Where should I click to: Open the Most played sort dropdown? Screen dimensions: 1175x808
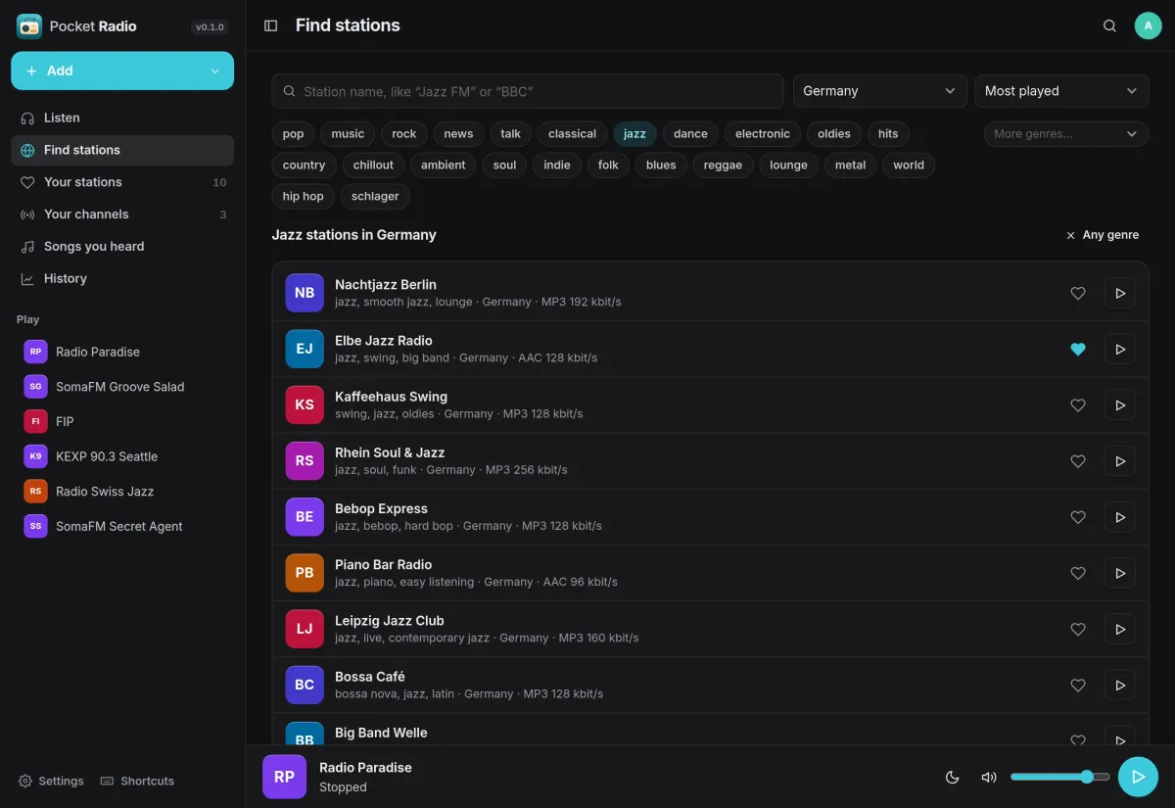(1061, 91)
